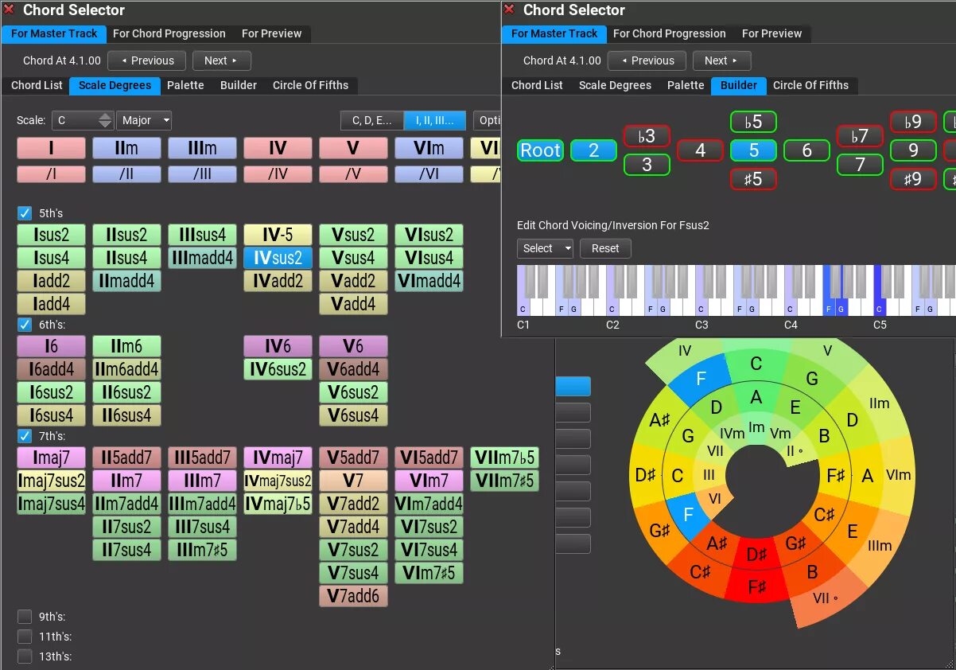
Task: Open the scale root note dropdown
Action: click(83, 120)
